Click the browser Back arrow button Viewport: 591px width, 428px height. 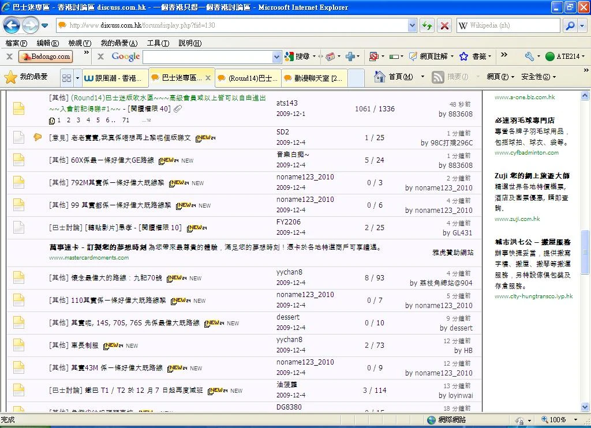pyautogui.click(x=12, y=25)
